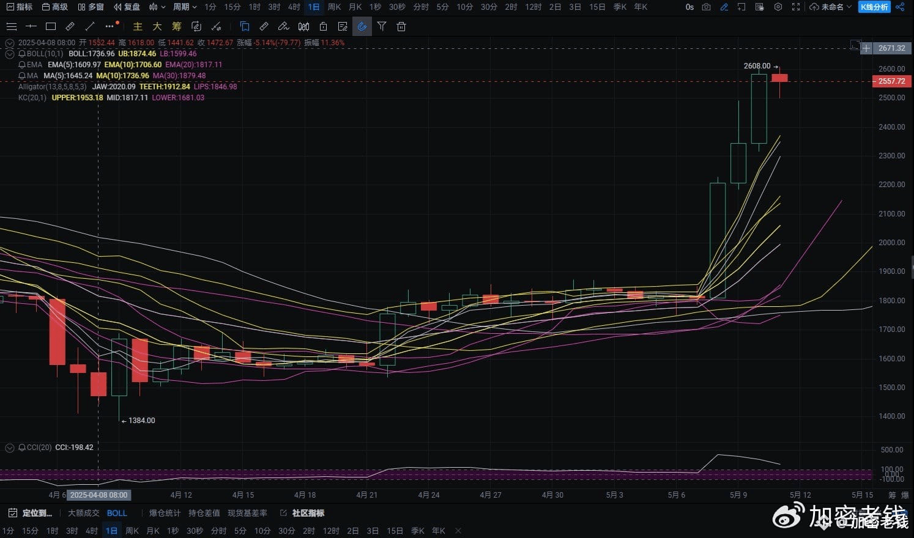Click the delete drawings trash icon
This screenshot has height=538, width=914.
tap(401, 26)
